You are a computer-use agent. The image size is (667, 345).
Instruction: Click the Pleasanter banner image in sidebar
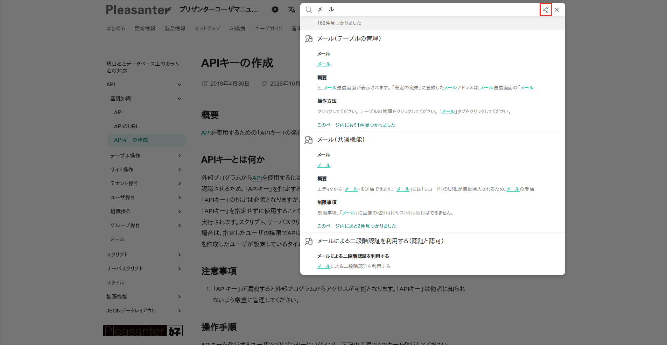(143, 331)
